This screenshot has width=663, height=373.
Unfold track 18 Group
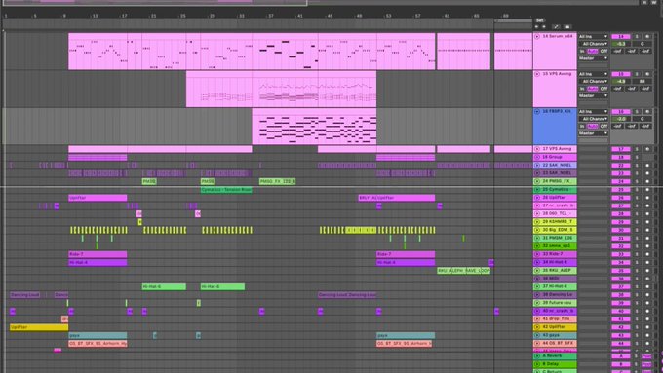pos(537,157)
